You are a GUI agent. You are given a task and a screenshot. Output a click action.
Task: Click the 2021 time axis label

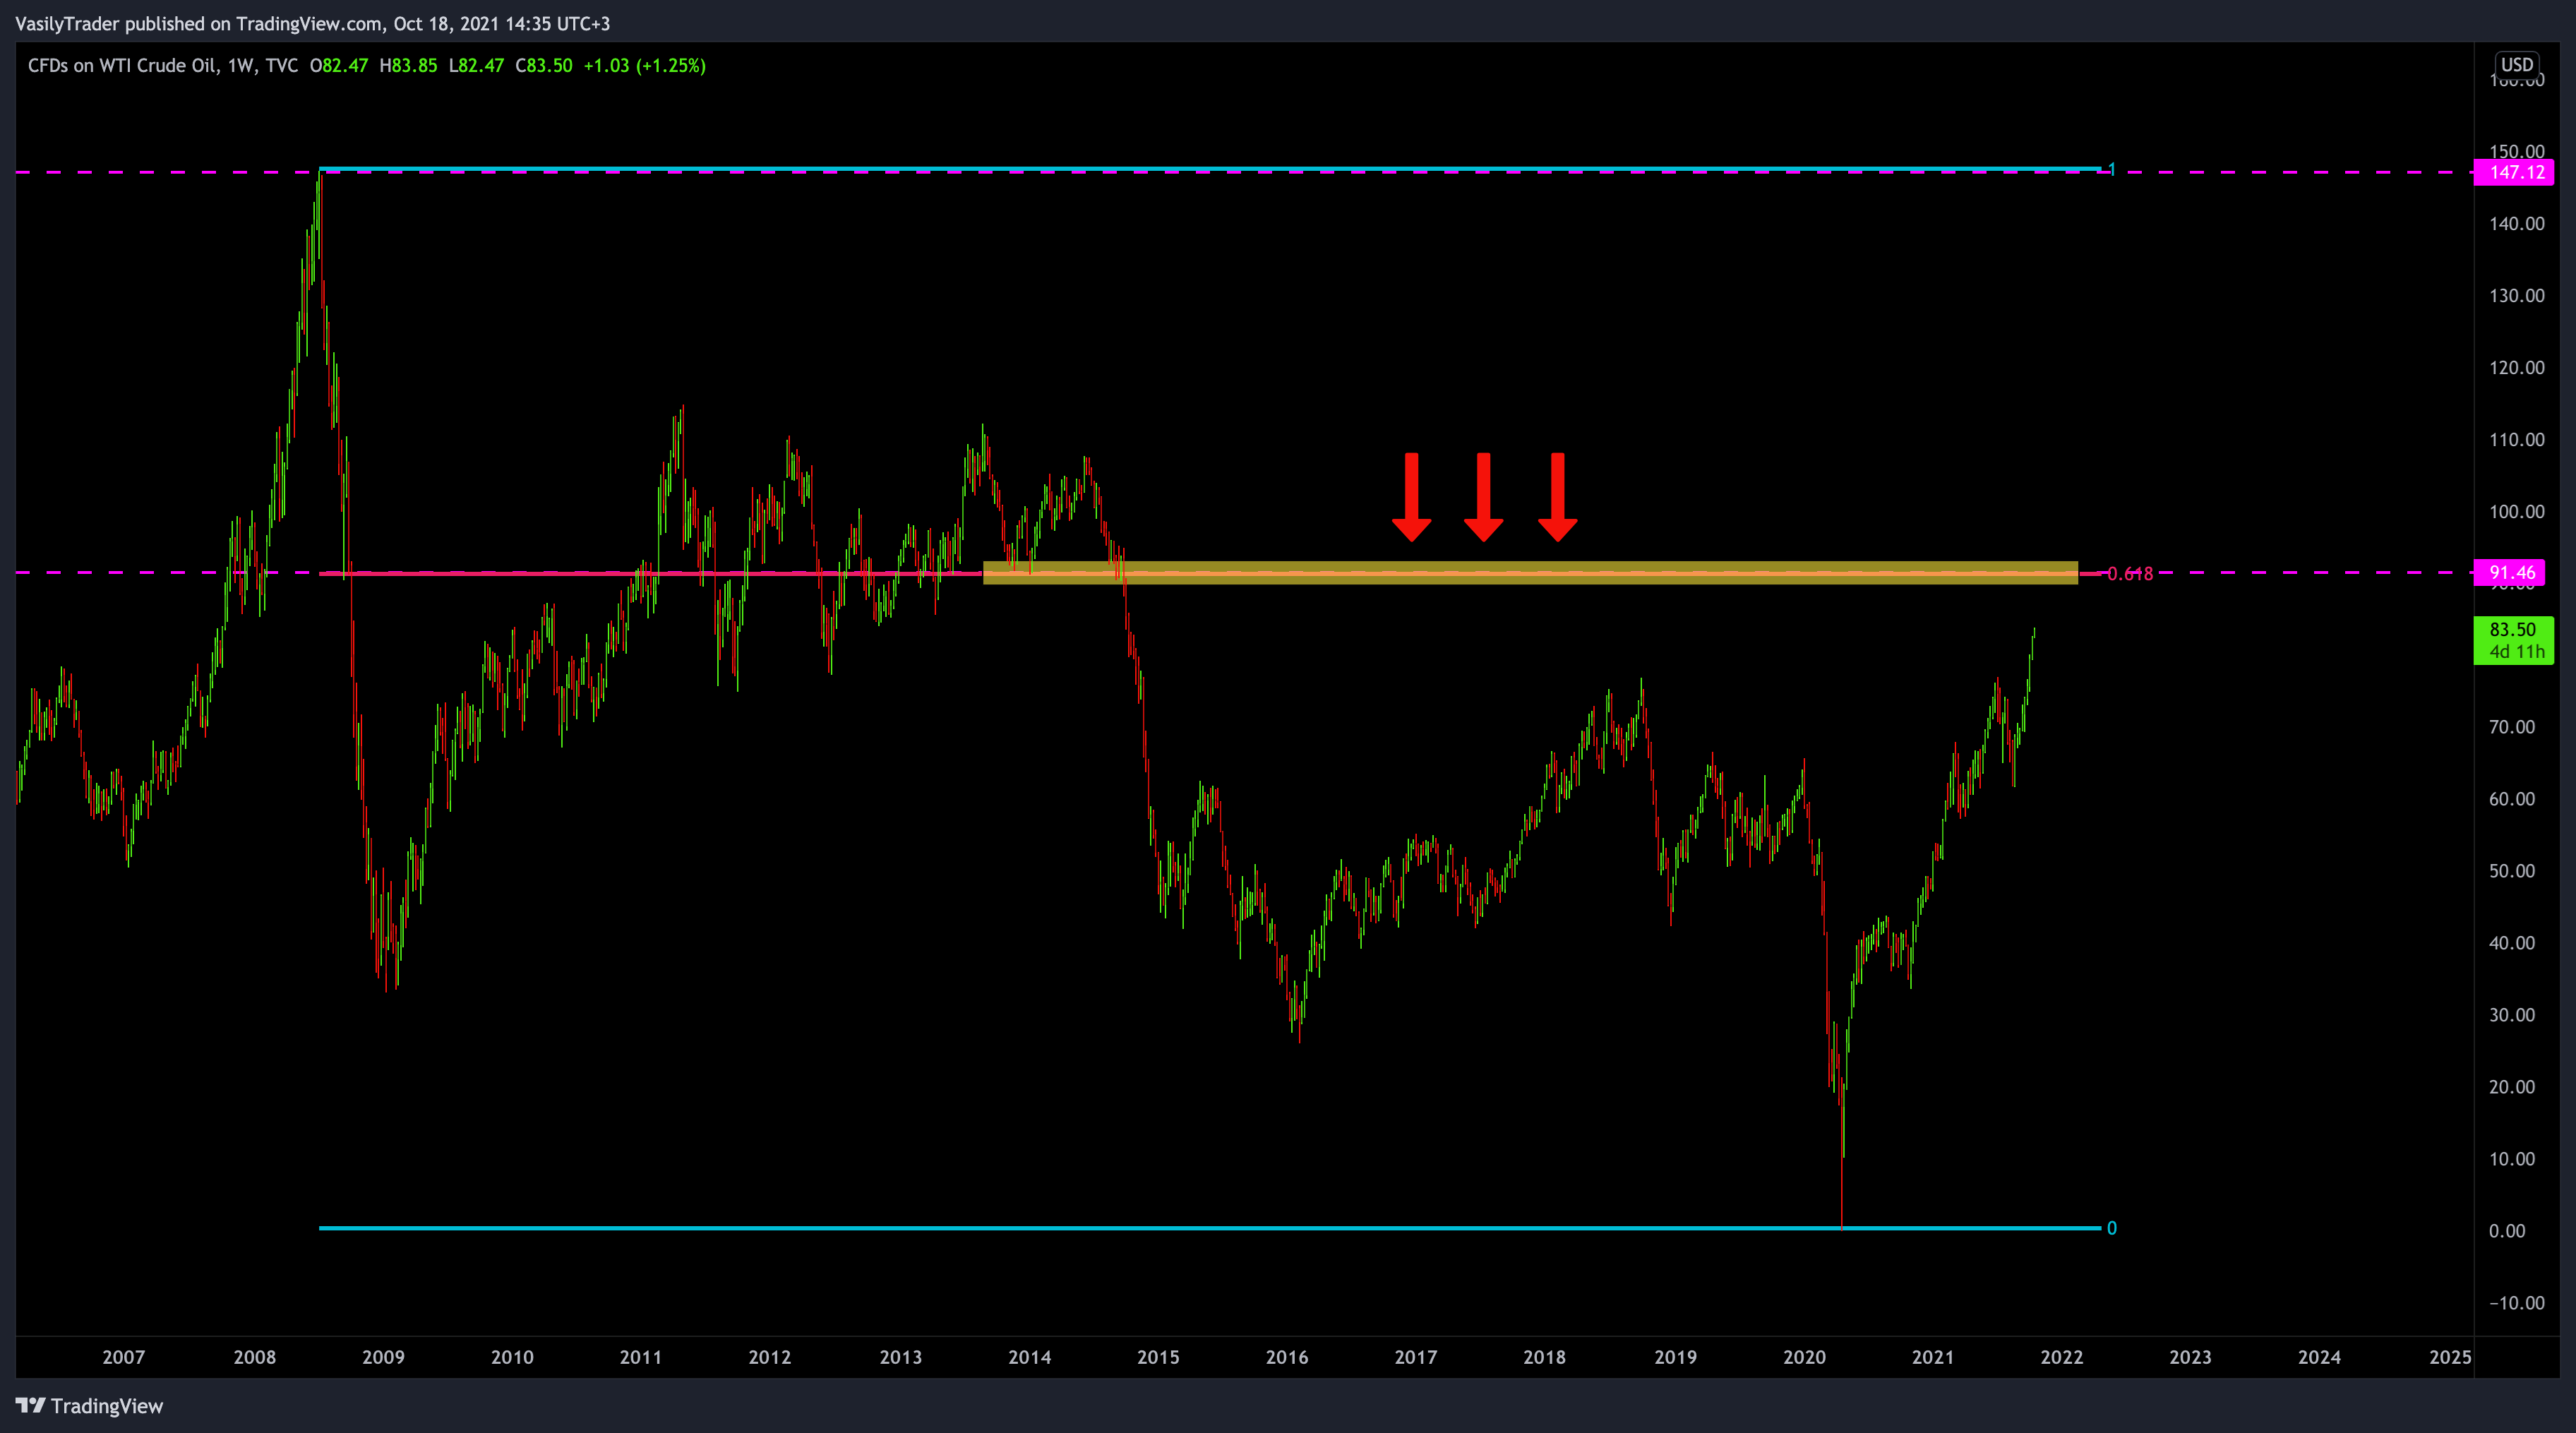point(1932,1357)
